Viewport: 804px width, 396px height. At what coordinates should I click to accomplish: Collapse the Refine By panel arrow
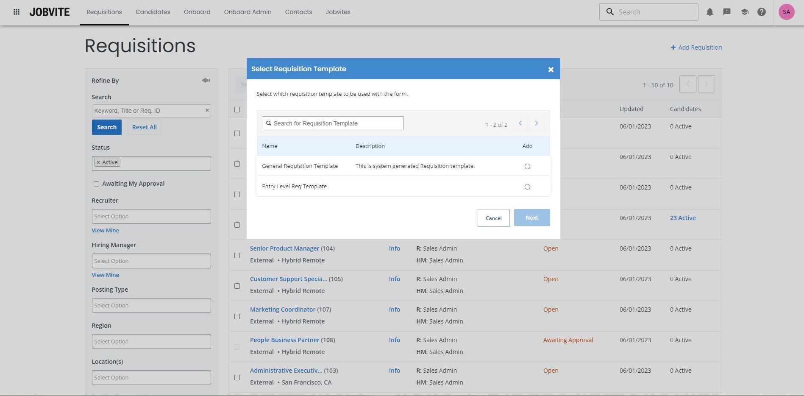point(206,80)
